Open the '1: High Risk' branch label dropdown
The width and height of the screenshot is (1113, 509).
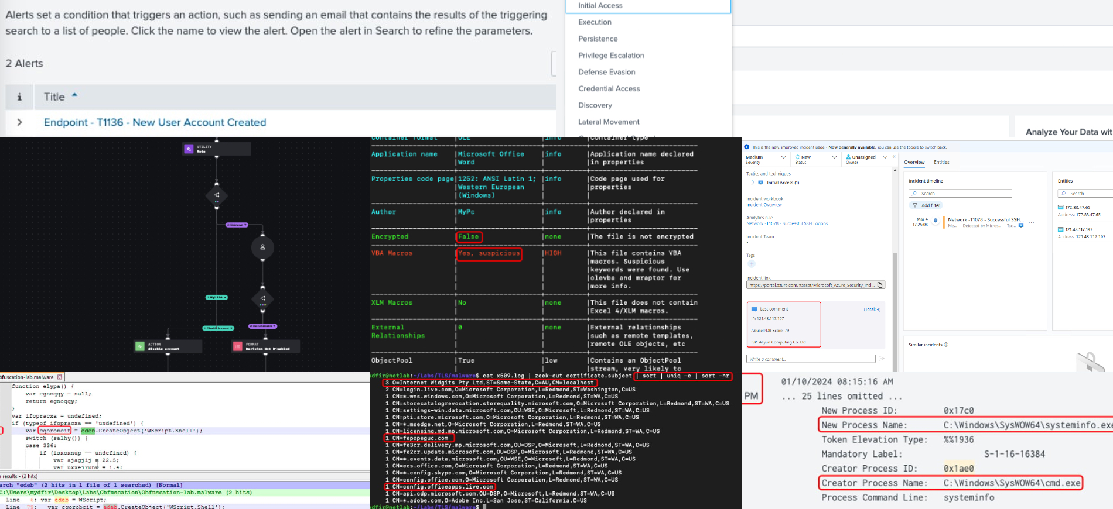(217, 297)
